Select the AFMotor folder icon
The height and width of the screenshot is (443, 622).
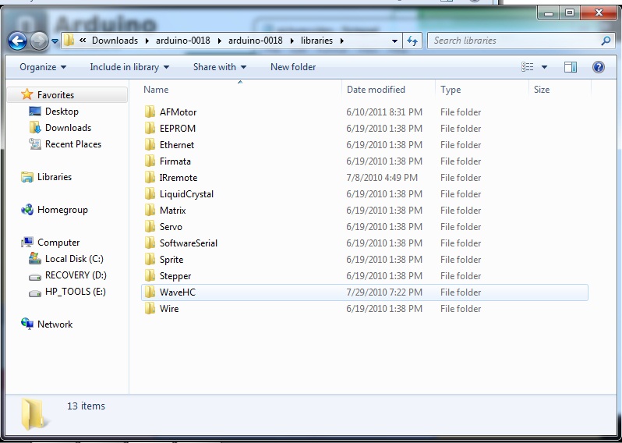[x=150, y=112]
